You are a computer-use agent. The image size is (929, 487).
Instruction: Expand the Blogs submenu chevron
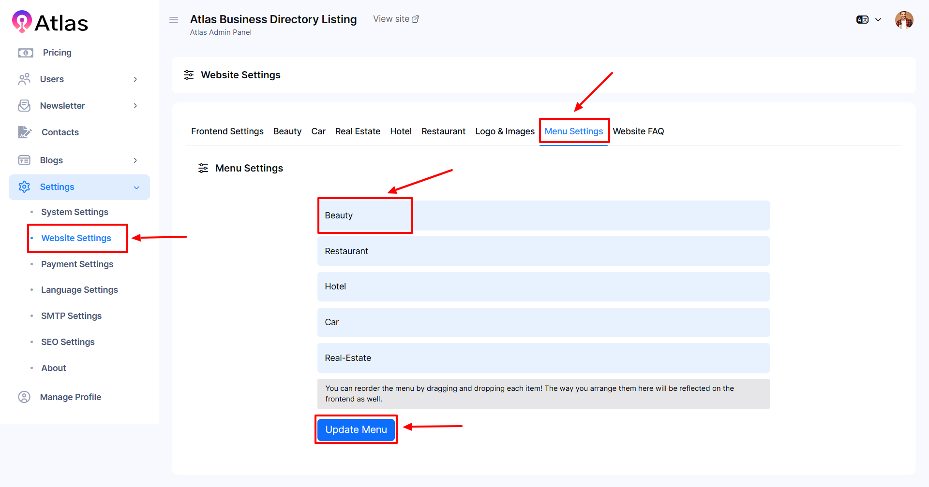(x=135, y=160)
